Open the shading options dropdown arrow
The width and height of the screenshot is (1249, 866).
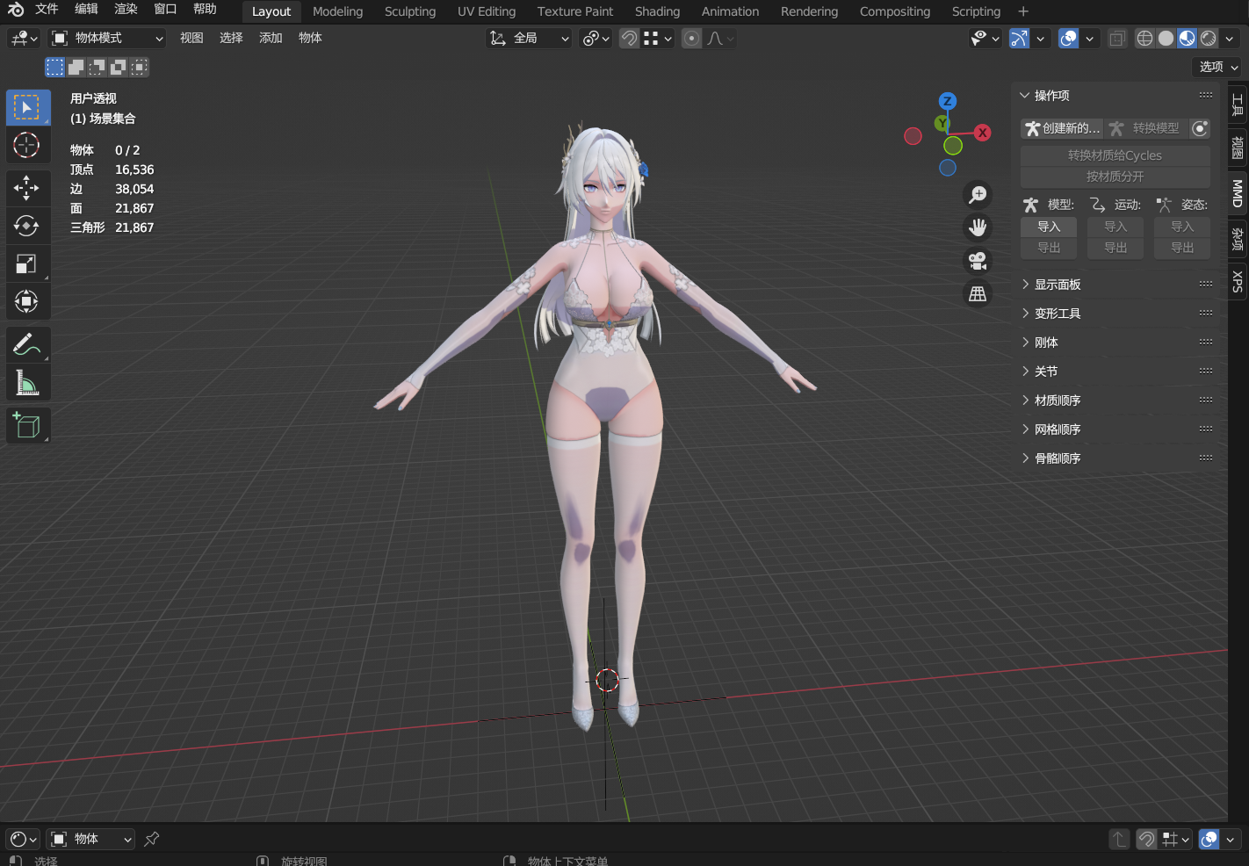click(1230, 39)
